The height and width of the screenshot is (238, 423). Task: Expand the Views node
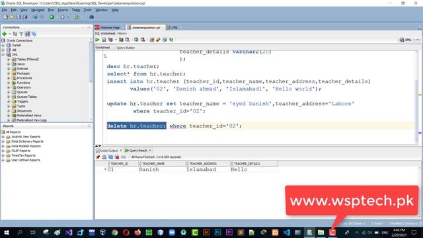(9, 64)
